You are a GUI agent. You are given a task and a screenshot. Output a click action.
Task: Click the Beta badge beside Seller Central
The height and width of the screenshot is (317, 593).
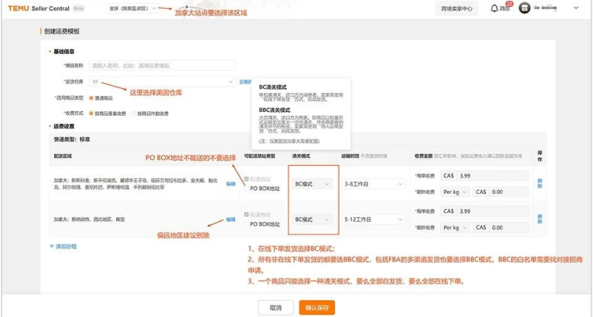click(78, 8)
